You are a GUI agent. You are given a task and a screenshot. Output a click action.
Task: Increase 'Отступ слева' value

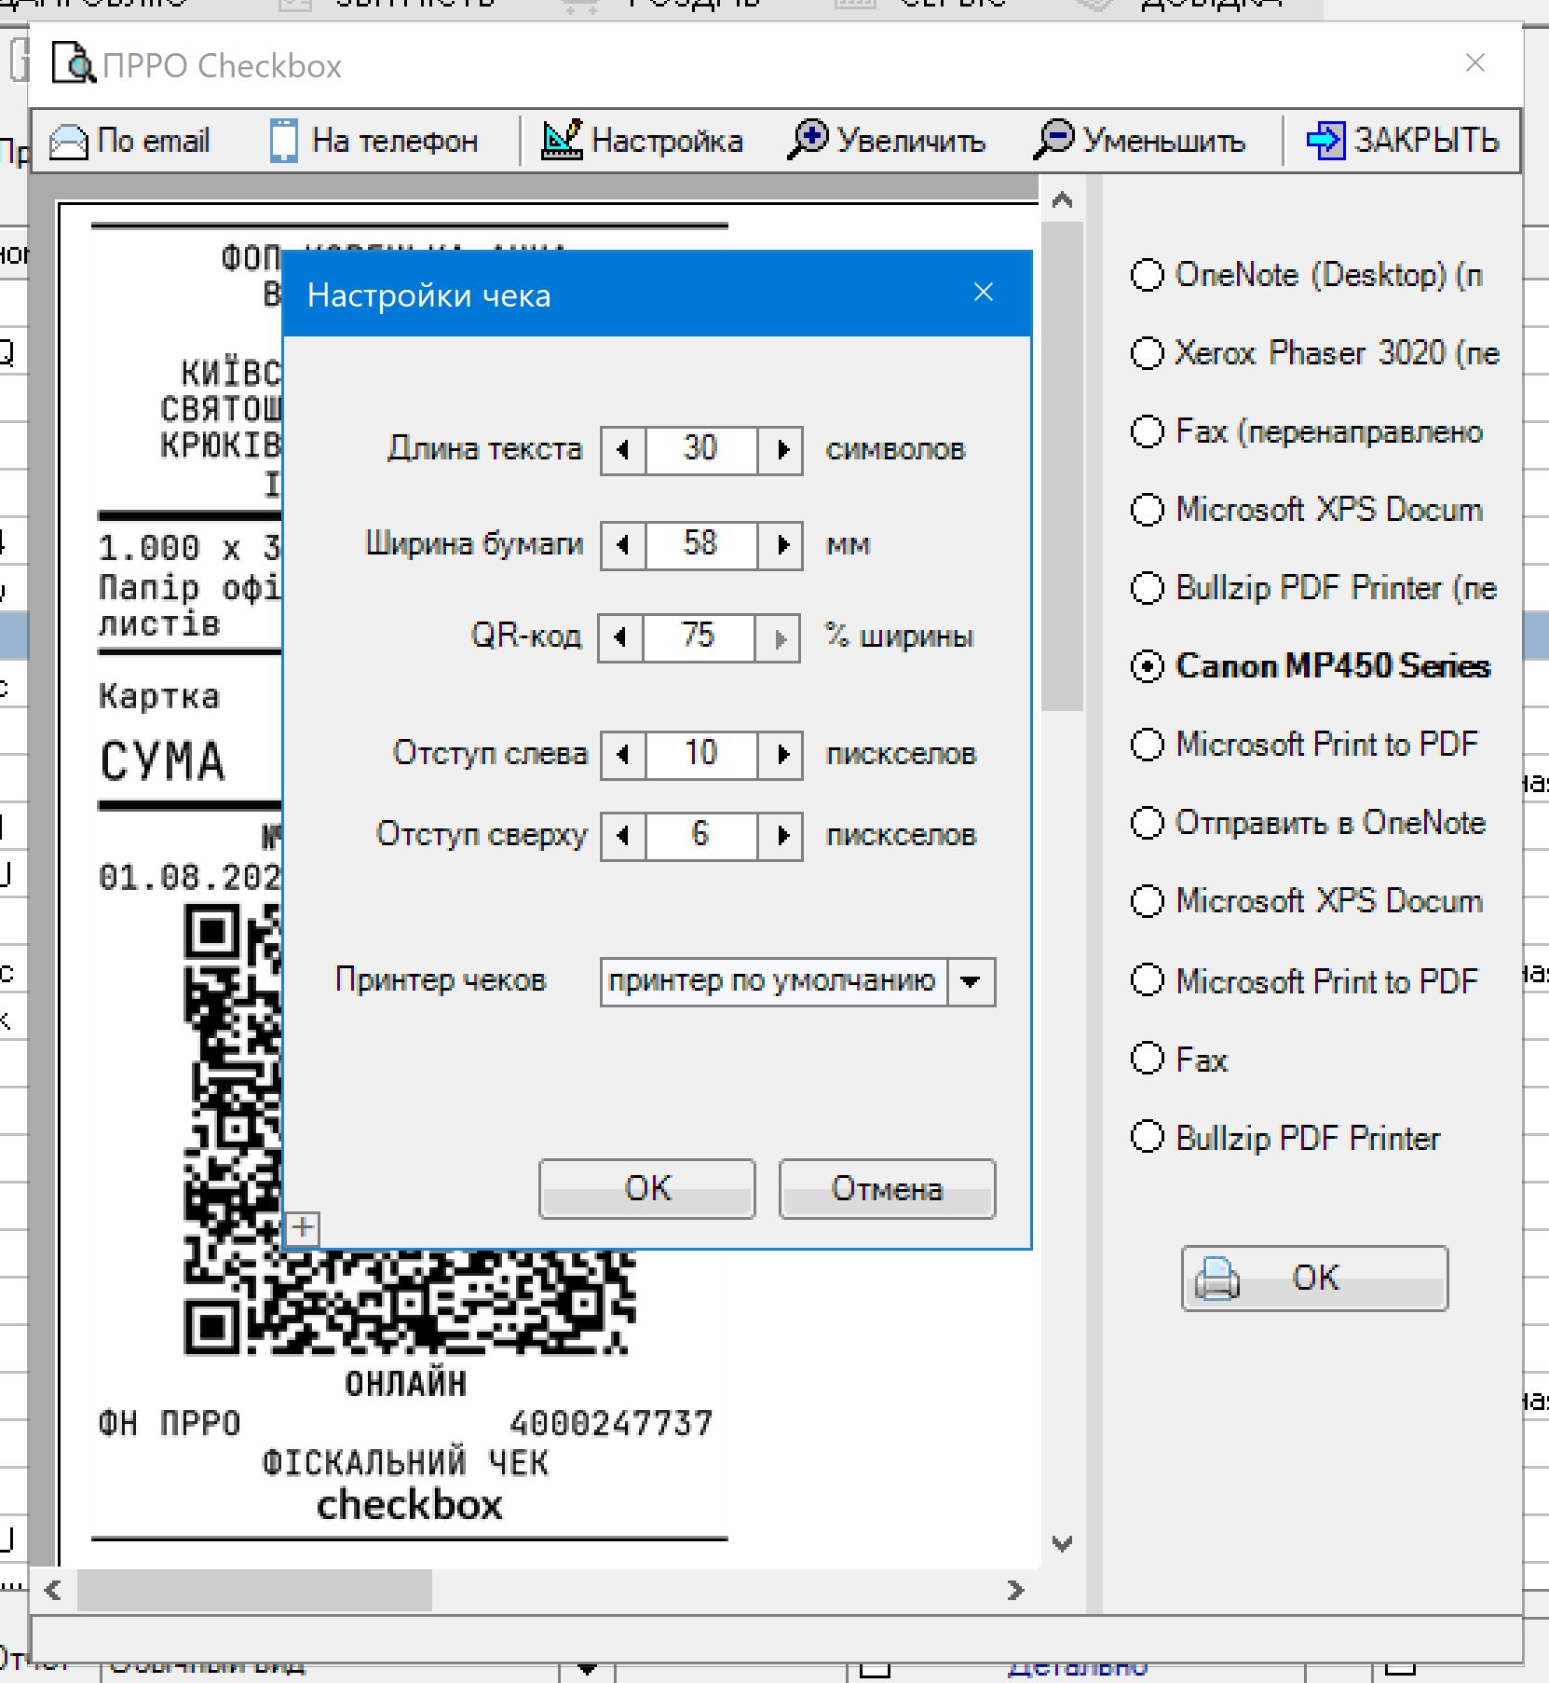pos(781,754)
